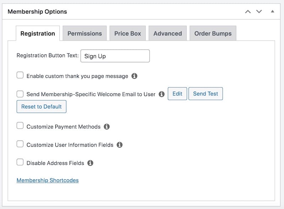Click the Registration Button Text field

click(115, 56)
